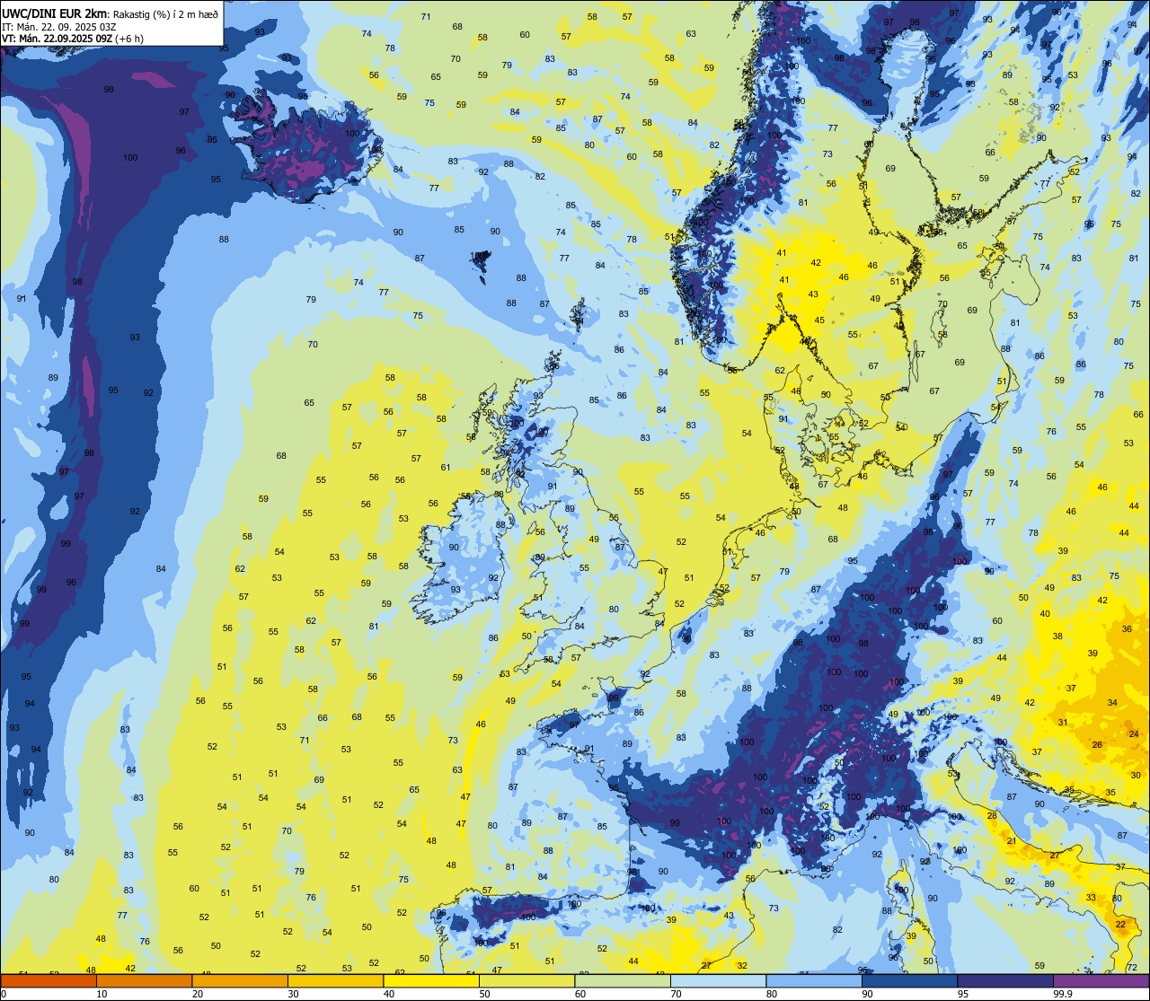1150x1001 pixels.
Task: Click the "20" legend scale label
Action: coord(198,994)
